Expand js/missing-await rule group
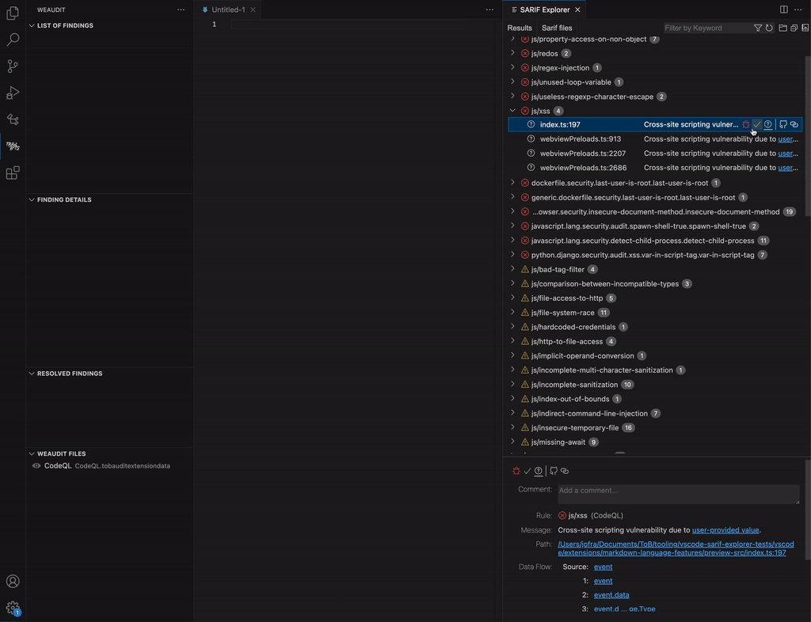The height and width of the screenshot is (622, 811). point(512,442)
